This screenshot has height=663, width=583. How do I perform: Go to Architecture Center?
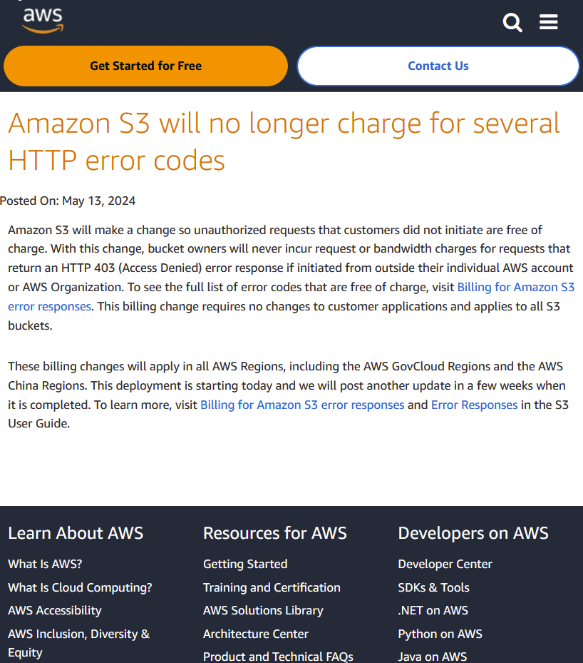256,634
